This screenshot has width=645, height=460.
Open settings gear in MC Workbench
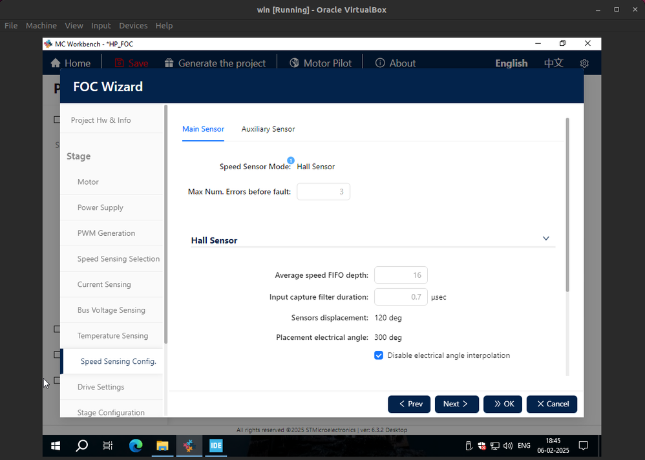pyautogui.click(x=584, y=63)
